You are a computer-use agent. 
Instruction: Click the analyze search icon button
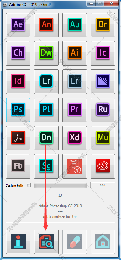[x=46, y=241]
